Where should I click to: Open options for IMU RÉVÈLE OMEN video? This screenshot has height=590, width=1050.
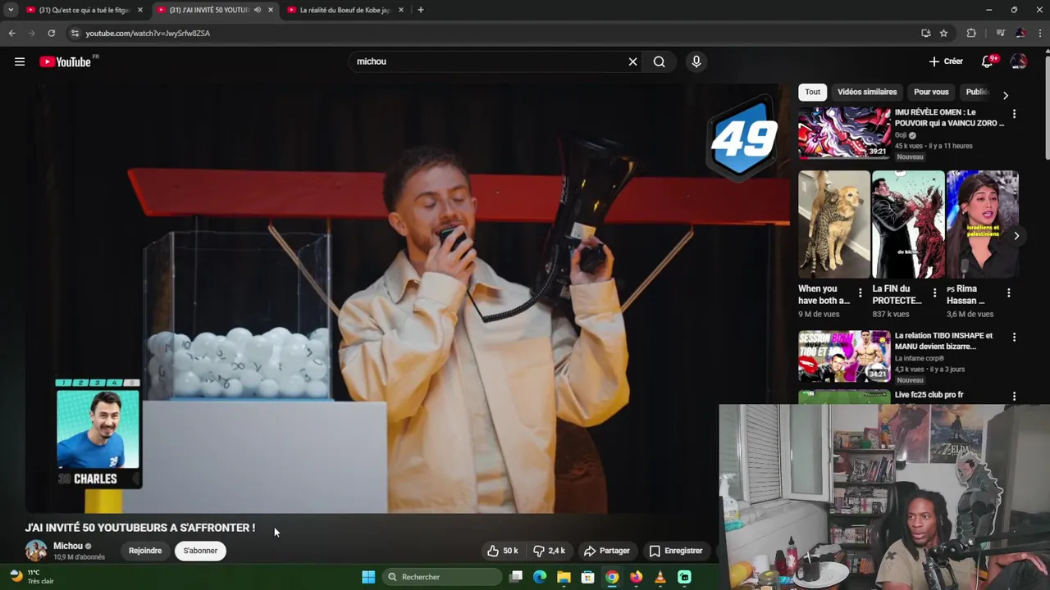click(1014, 114)
